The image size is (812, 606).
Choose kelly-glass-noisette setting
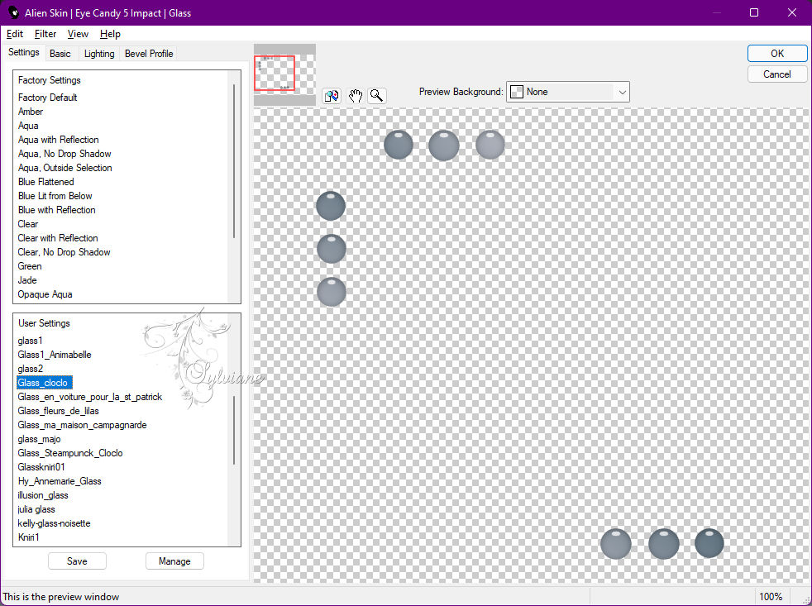(x=54, y=523)
